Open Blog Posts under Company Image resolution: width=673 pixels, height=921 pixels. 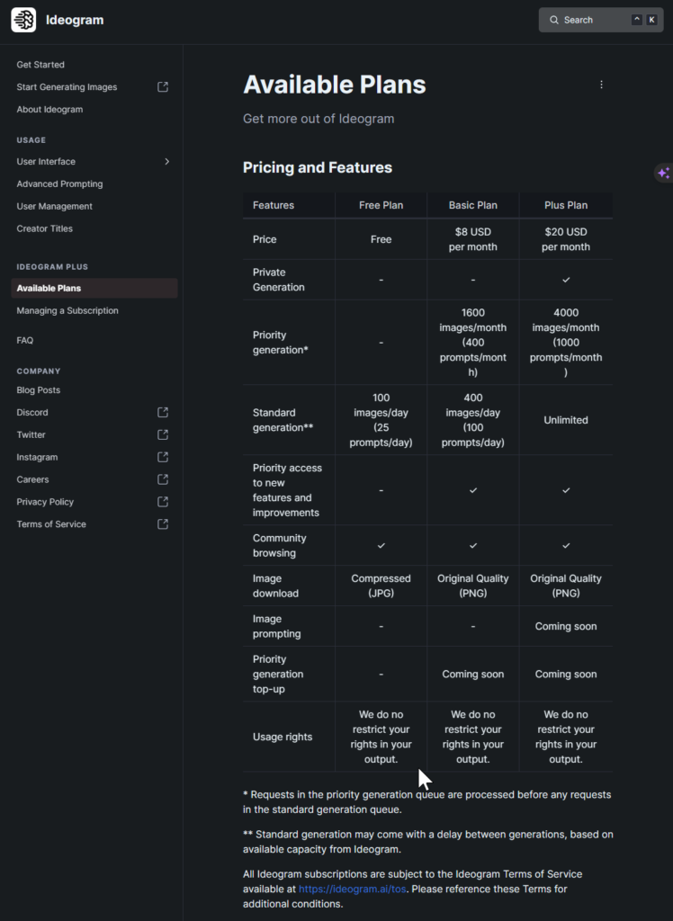coord(39,390)
